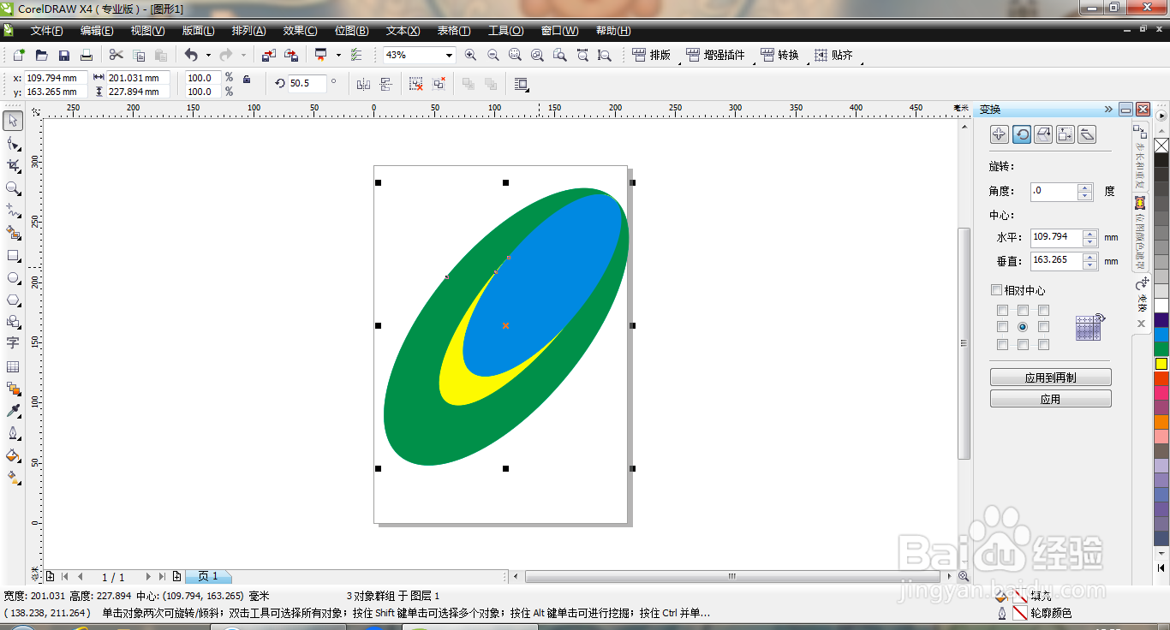Viewport: 1170px width, 630px height.
Task: Select the Interactive fill tool
Action: tap(13, 478)
